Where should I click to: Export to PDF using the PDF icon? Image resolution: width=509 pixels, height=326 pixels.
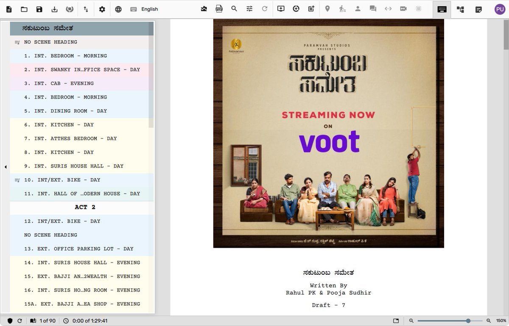[x=219, y=8]
